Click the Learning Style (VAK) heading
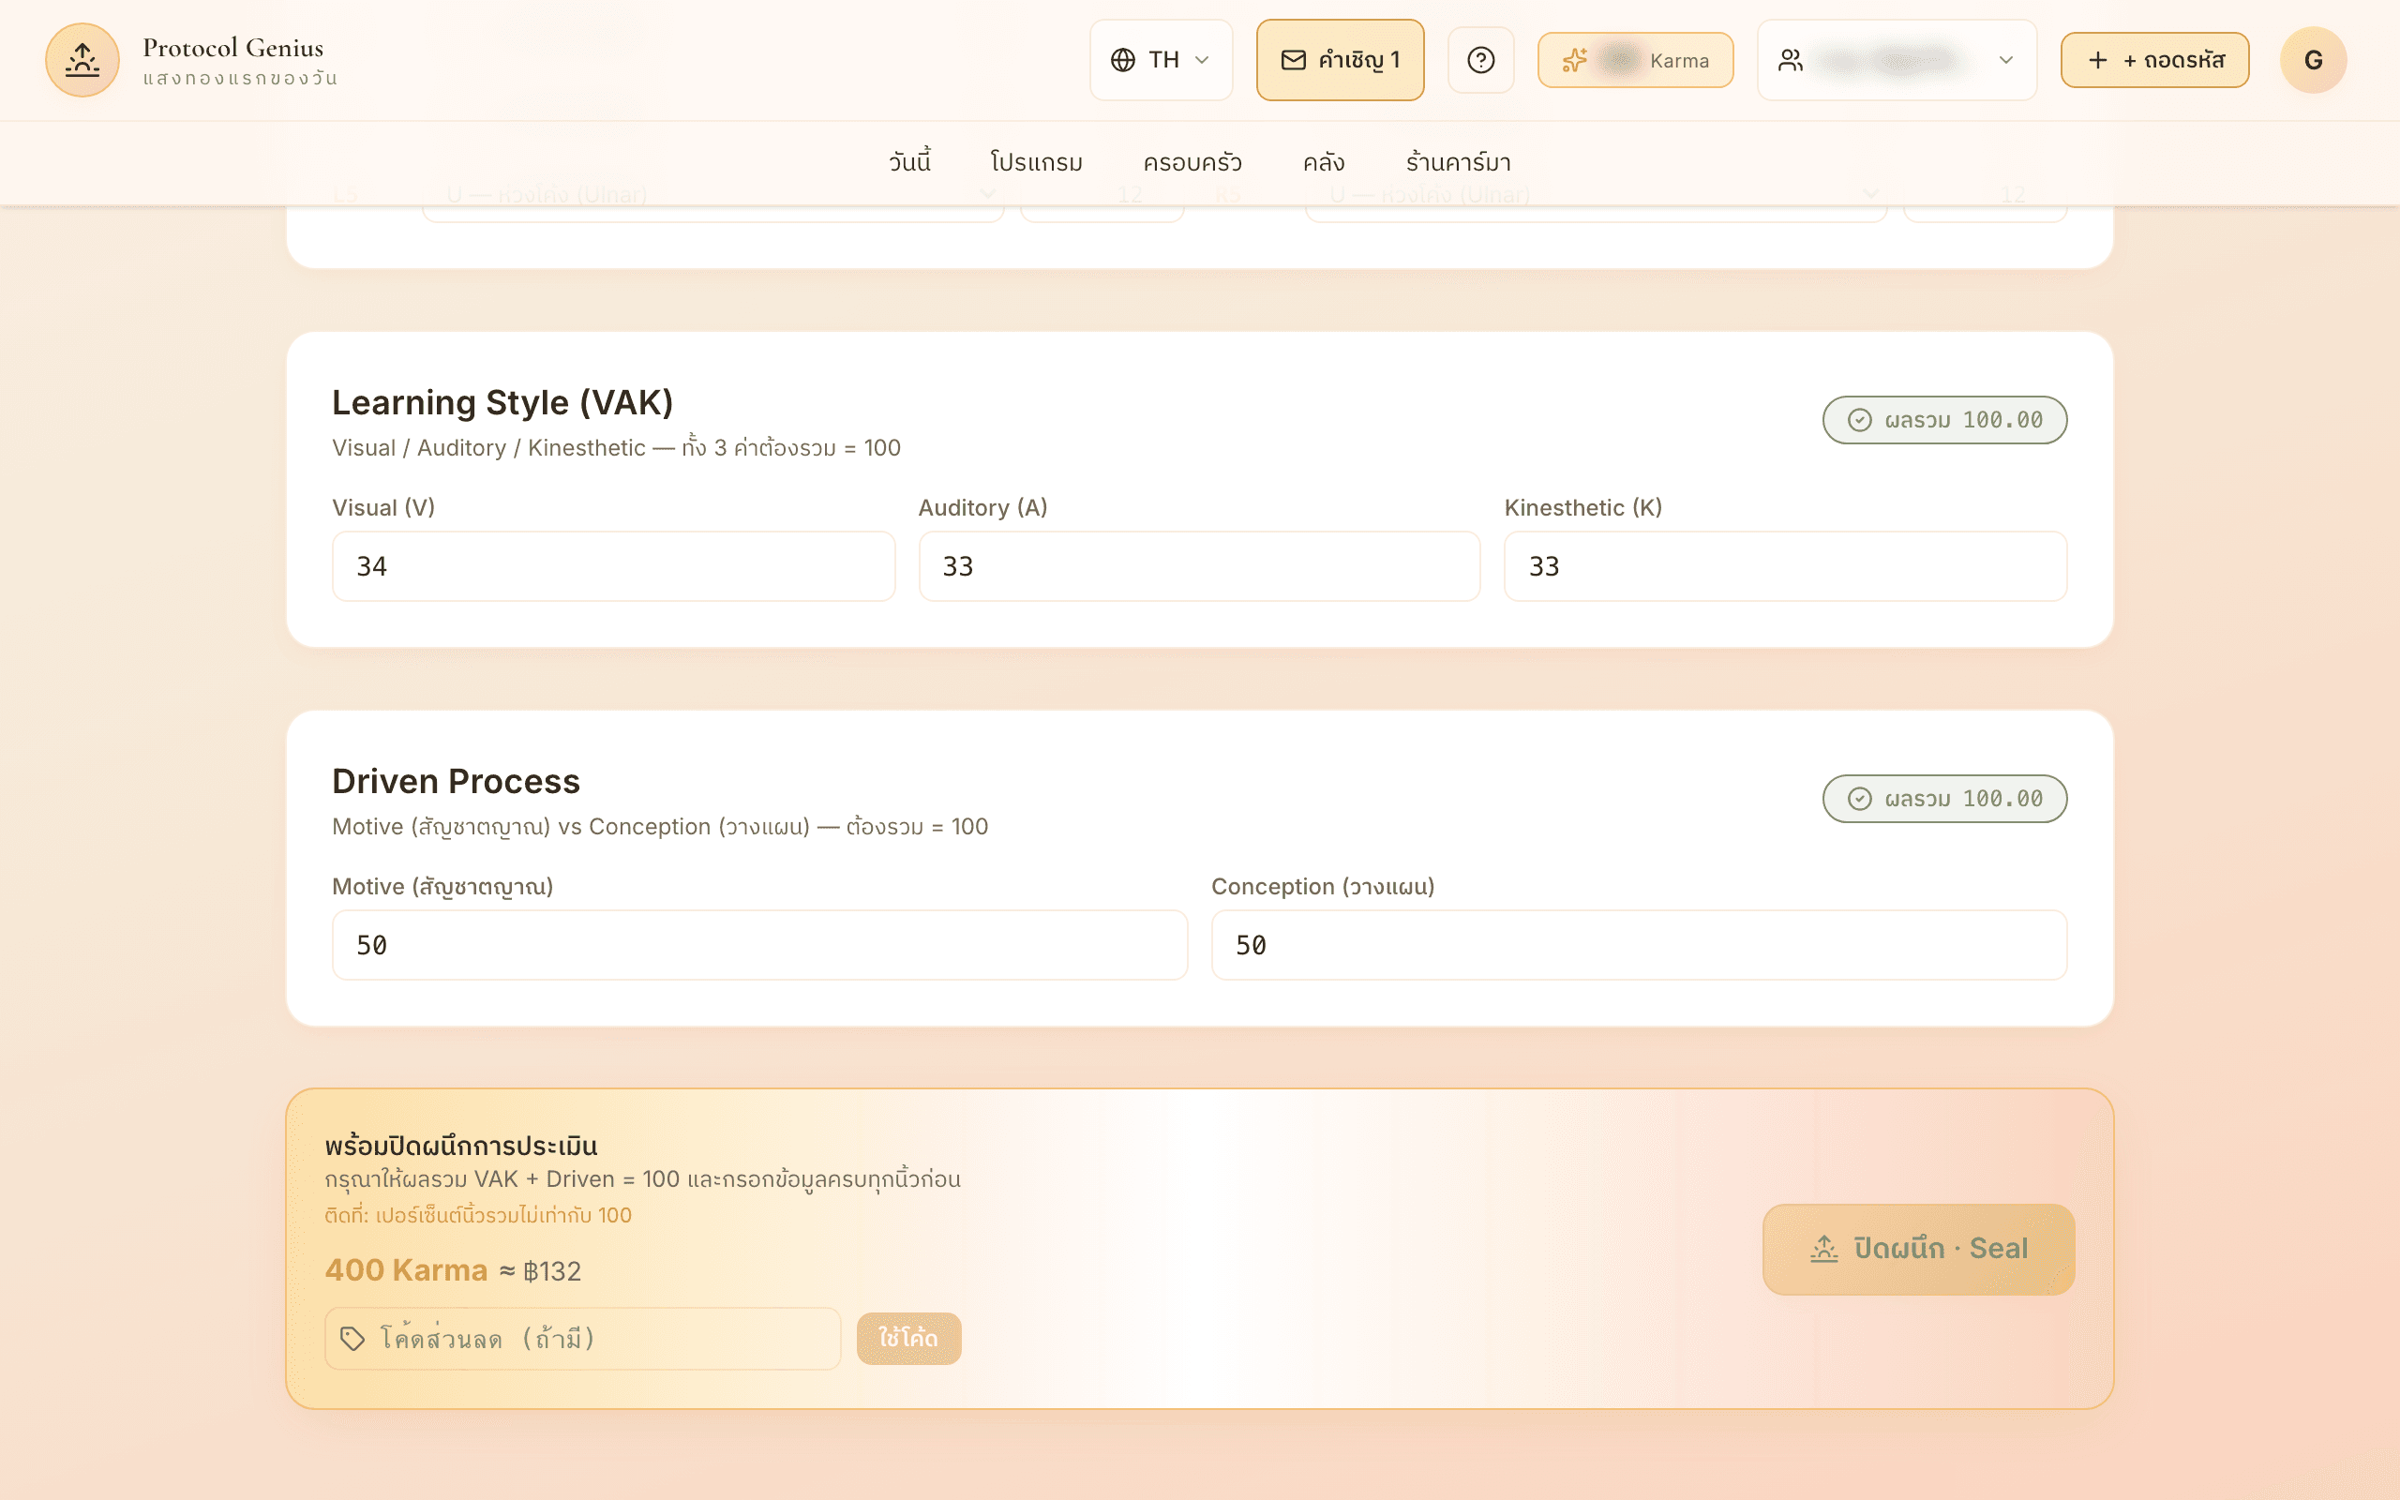Viewport: 2400px width, 1500px height. (502, 403)
